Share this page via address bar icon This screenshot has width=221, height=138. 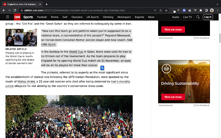pyautogui.click(x=161, y=10)
